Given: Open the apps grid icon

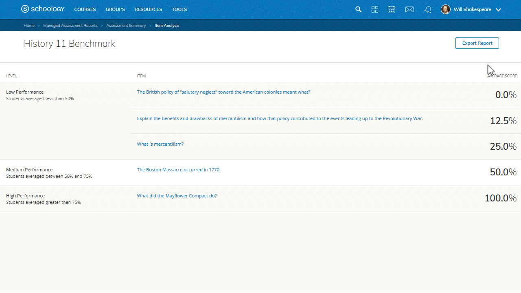Looking at the screenshot, I should [x=375, y=9].
